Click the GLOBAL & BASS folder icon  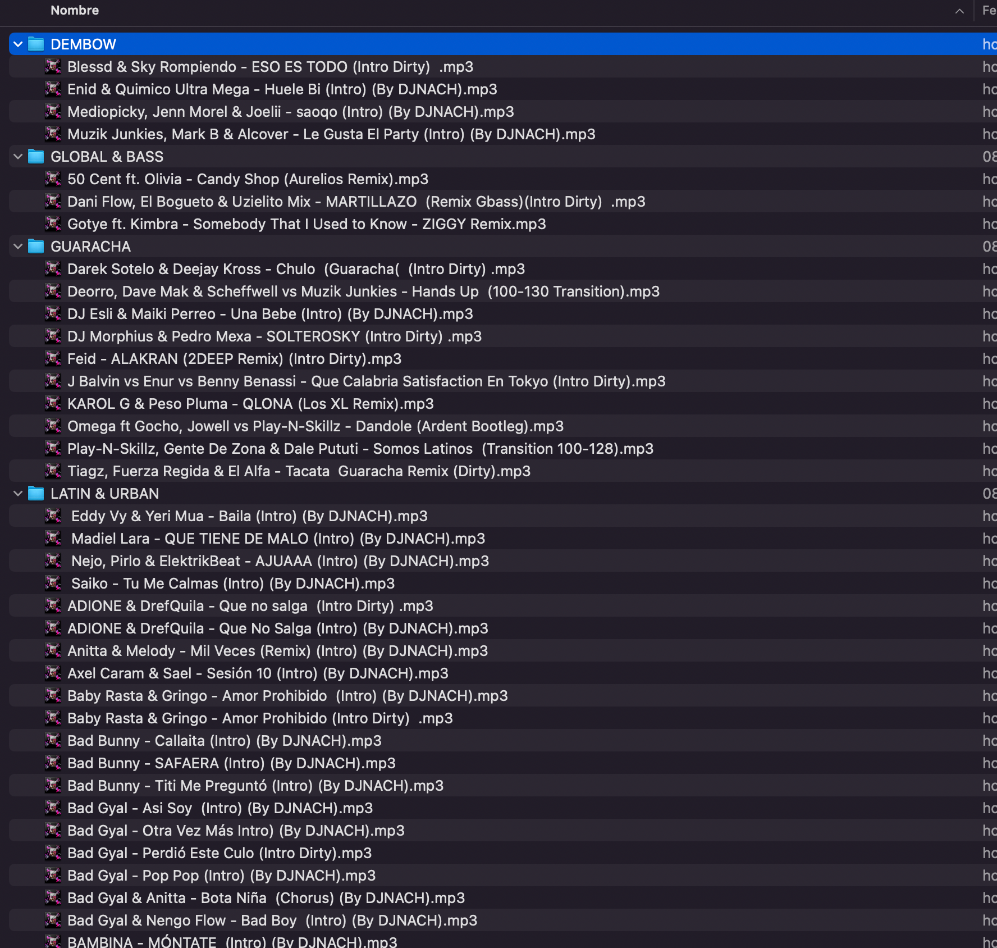click(36, 156)
